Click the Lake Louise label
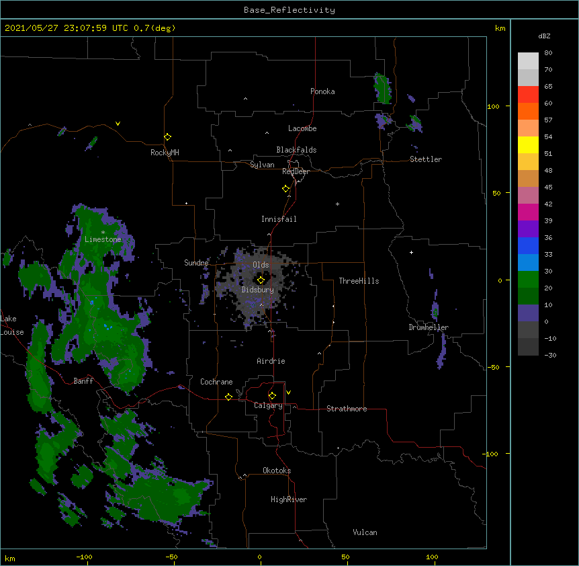Screen dimensions: 579x566 coord(12,325)
